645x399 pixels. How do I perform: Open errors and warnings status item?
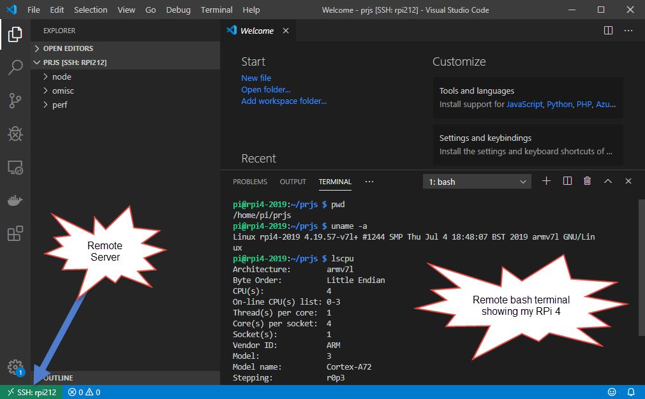pos(84,393)
